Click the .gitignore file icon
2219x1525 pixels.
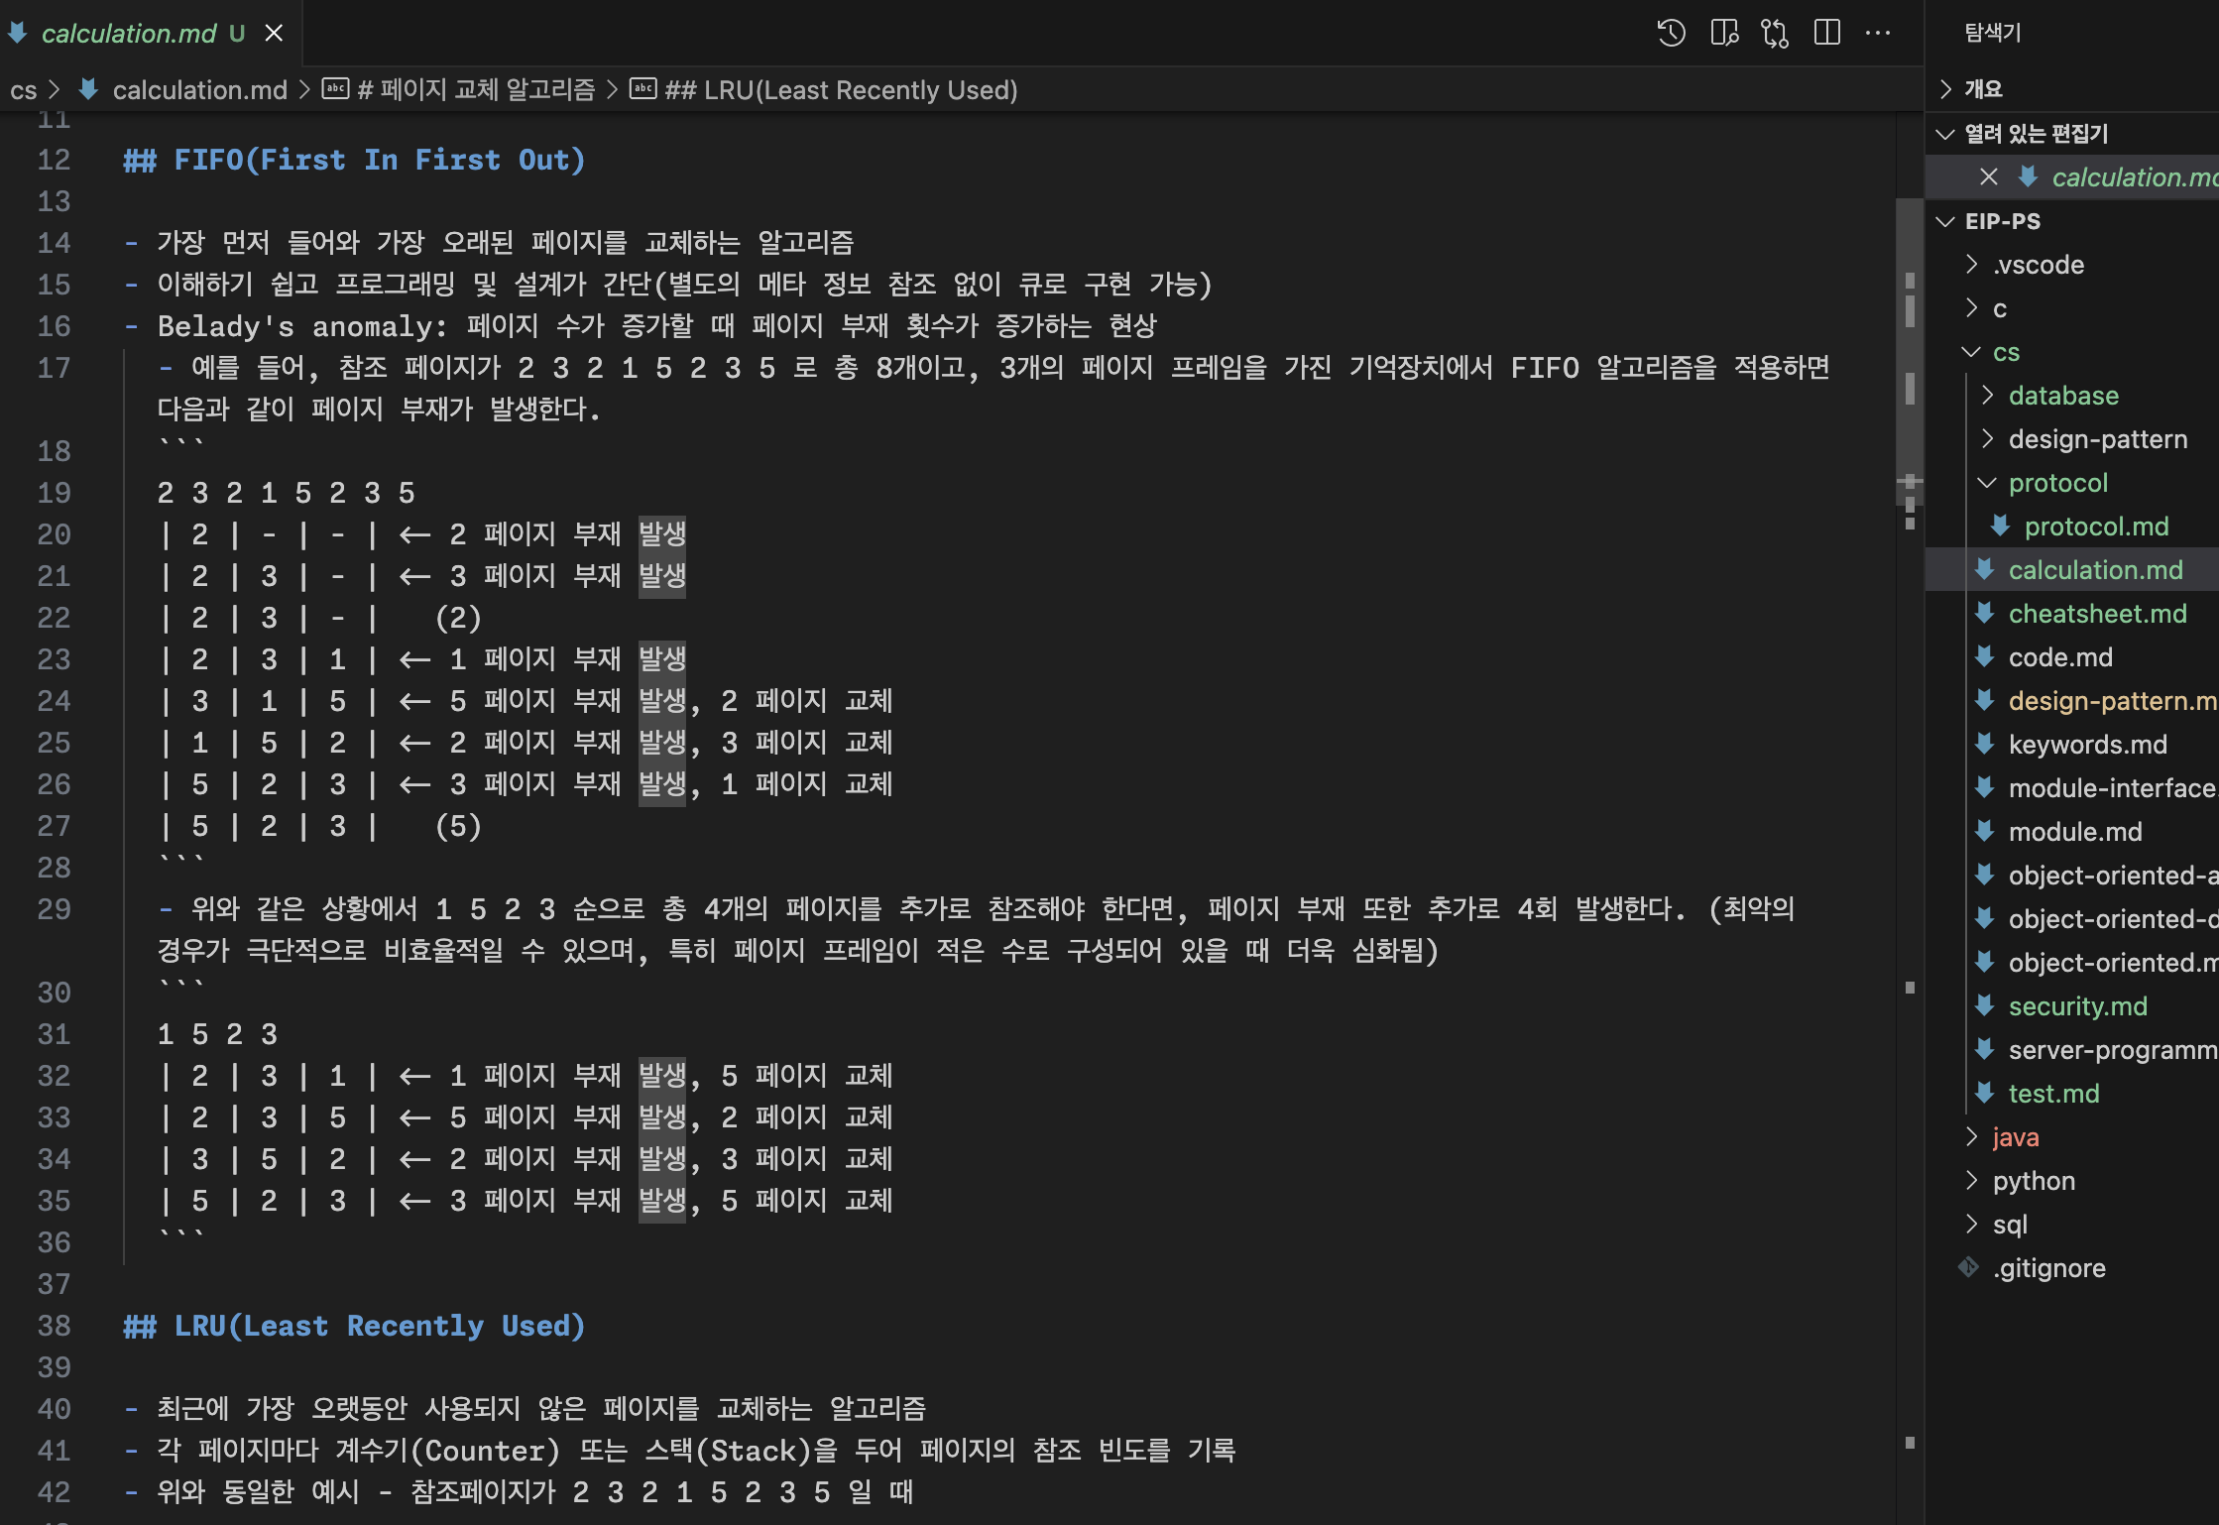click(1969, 1267)
